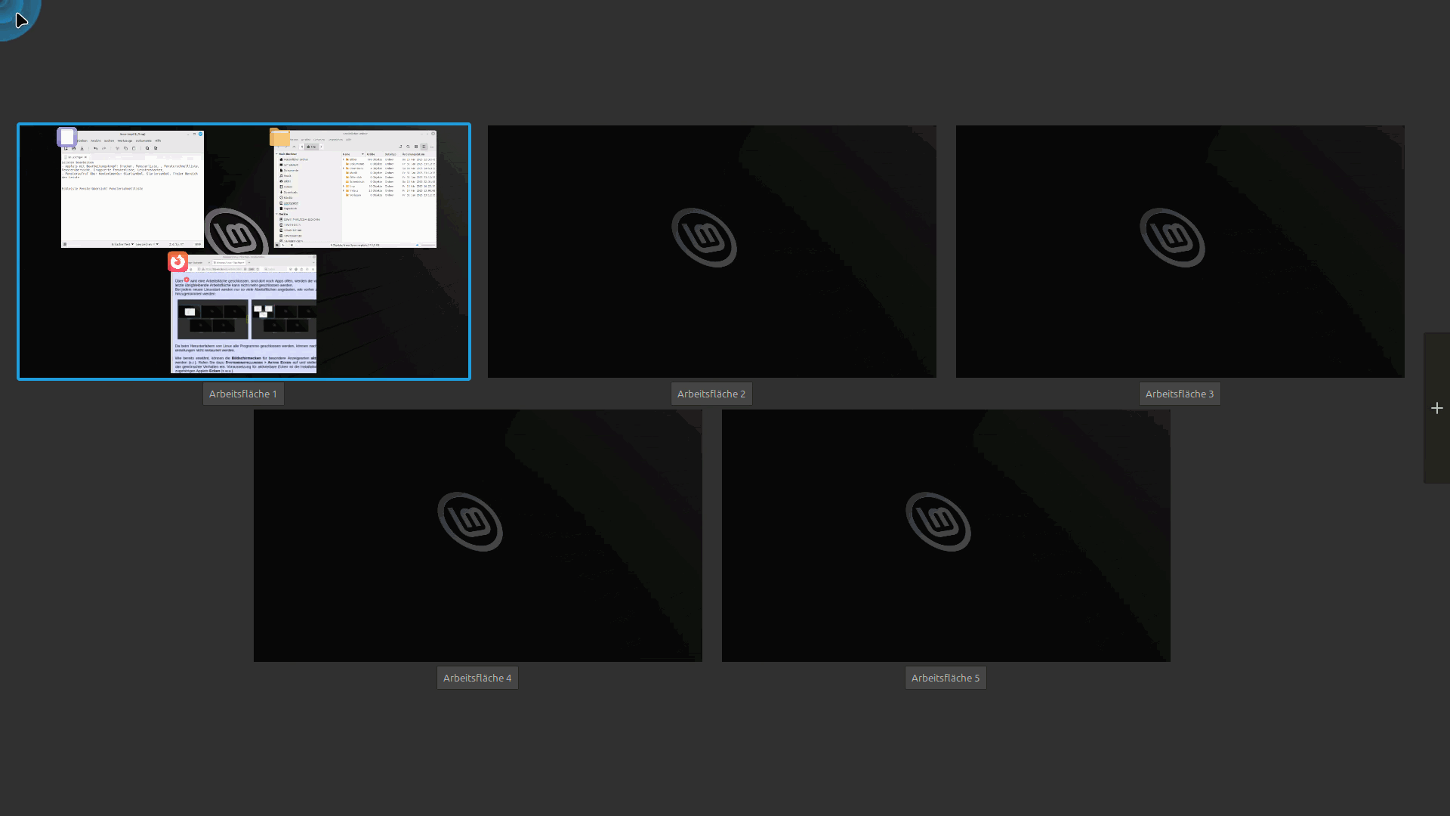
Task: Open the Firefox browser window preview
Action: (x=243, y=321)
